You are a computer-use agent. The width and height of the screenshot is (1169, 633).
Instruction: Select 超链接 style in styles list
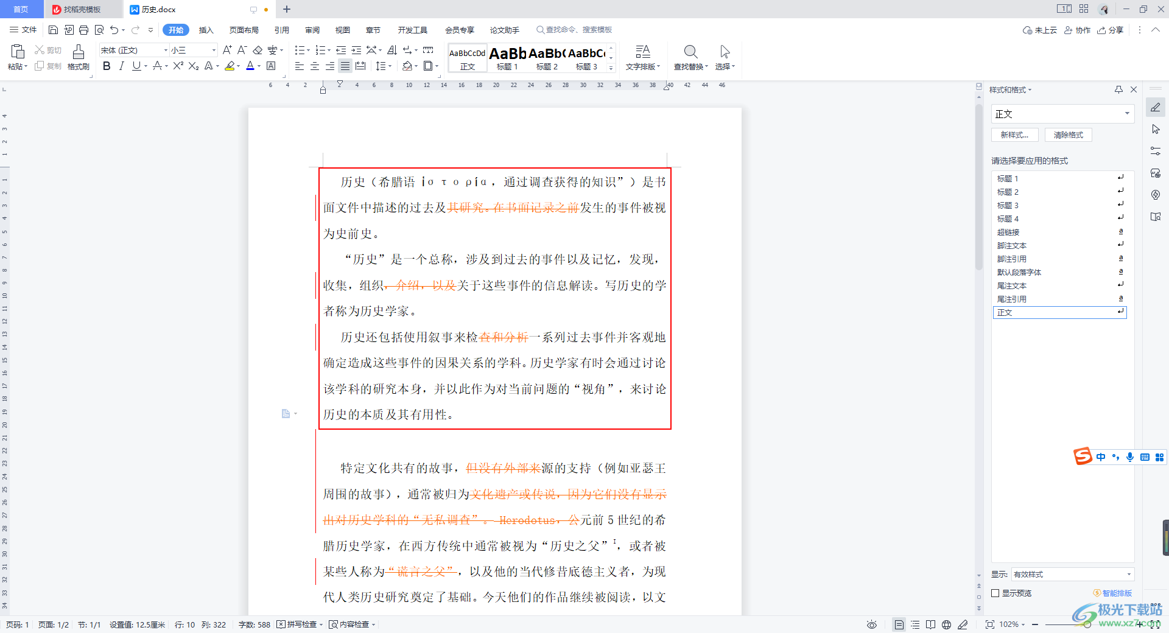point(1059,232)
